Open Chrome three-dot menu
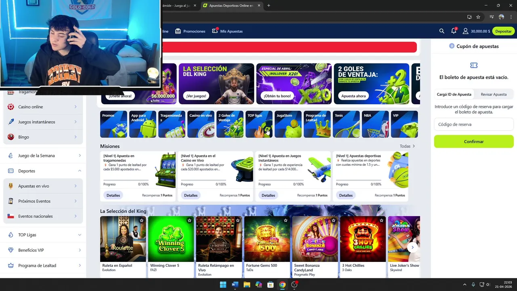517x291 pixels. pos(511,17)
